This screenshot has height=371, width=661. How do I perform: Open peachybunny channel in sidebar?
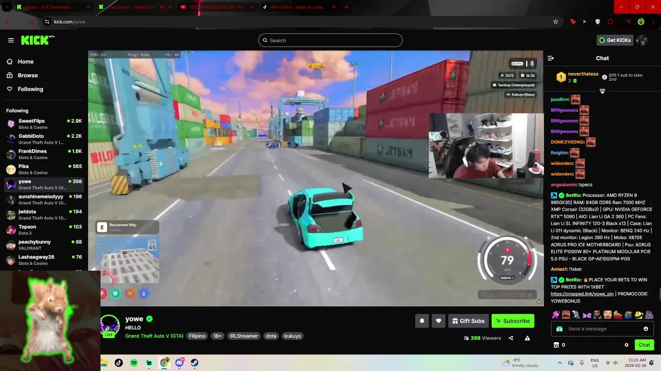point(44,245)
